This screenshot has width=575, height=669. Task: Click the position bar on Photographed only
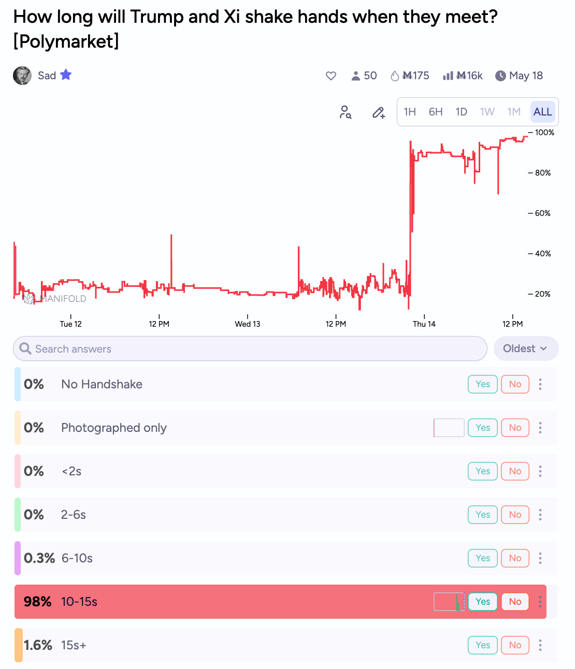[x=449, y=428]
